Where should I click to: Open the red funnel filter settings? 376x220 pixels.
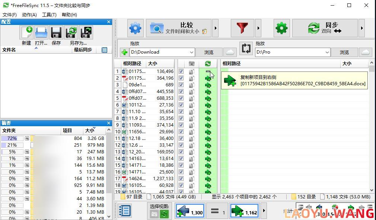click(242, 28)
